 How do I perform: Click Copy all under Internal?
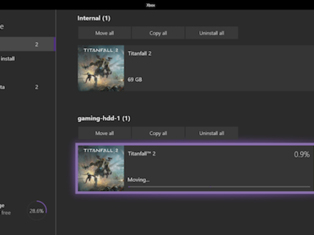(158, 33)
